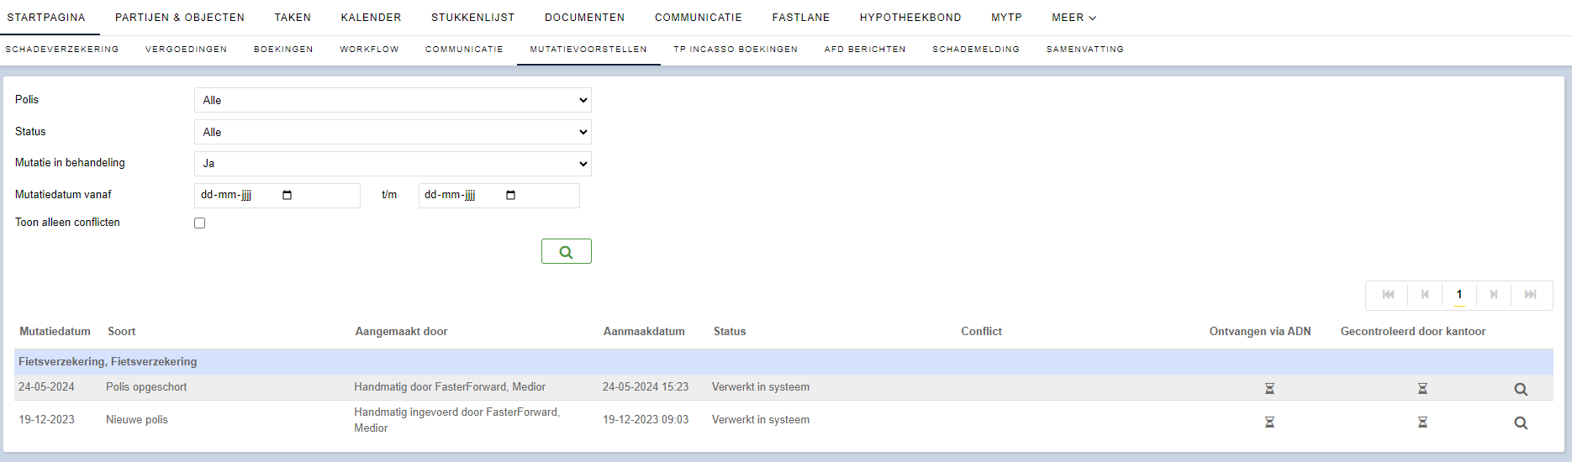1572x462 pixels.
Task: Toggle Toon alleen conflicten checkbox
Action: coord(199,223)
